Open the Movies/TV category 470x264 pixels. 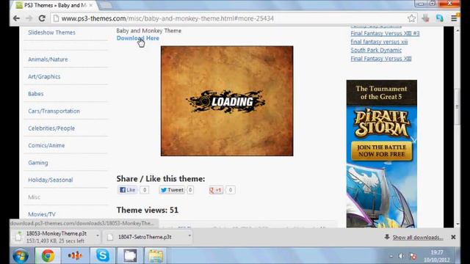[42, 214]
